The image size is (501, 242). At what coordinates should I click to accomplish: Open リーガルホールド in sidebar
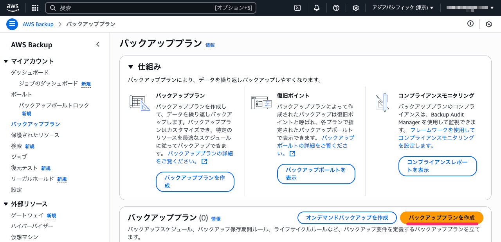32,179
